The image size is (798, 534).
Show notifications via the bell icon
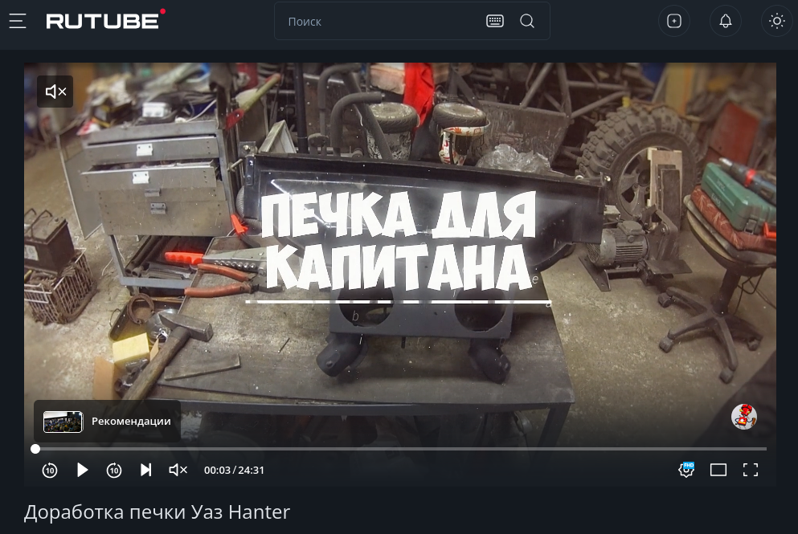726,22
